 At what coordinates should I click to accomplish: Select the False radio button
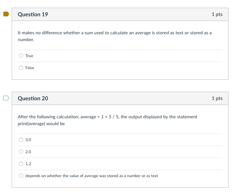(21, 68)
